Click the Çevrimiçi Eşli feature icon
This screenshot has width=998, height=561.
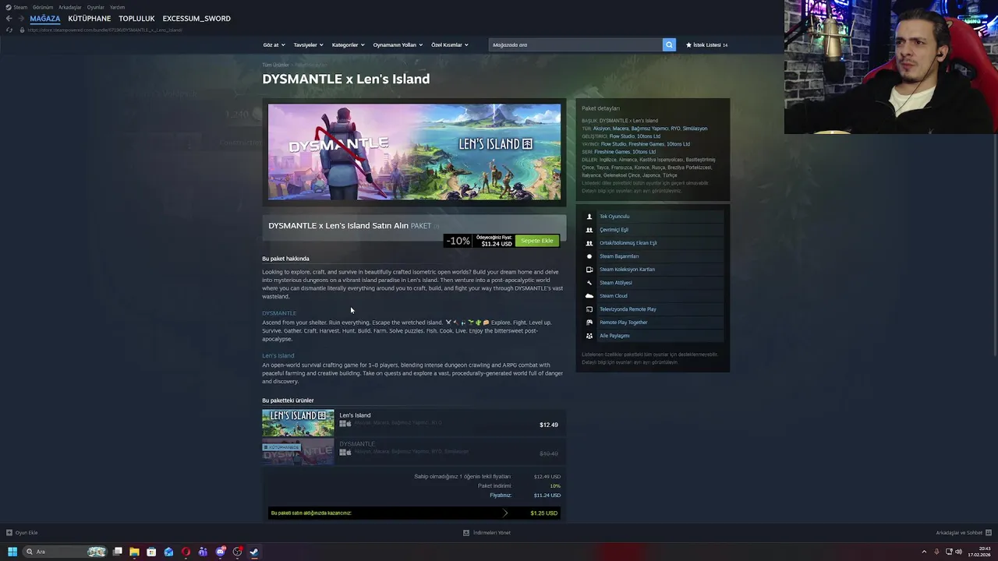point(589,230)
